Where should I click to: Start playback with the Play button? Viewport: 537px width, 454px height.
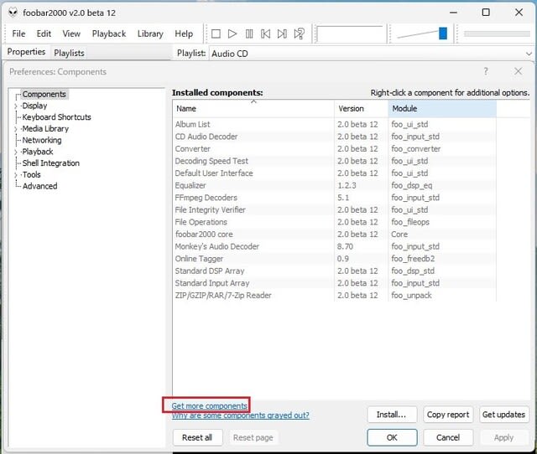point(232,34)
